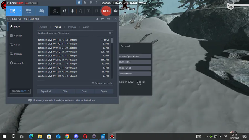The width and height of the screenshot is (249, 140).
Task: Take a screenshot with the camera icon
Action: pyautogui.click(x=115, y=11)
